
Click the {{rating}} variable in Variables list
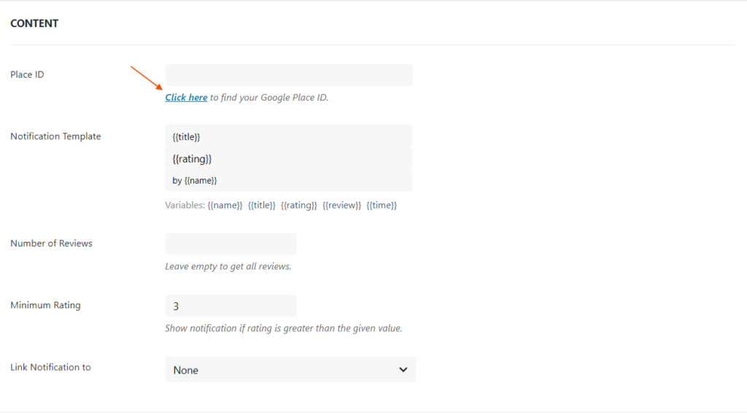pos(299,205)
